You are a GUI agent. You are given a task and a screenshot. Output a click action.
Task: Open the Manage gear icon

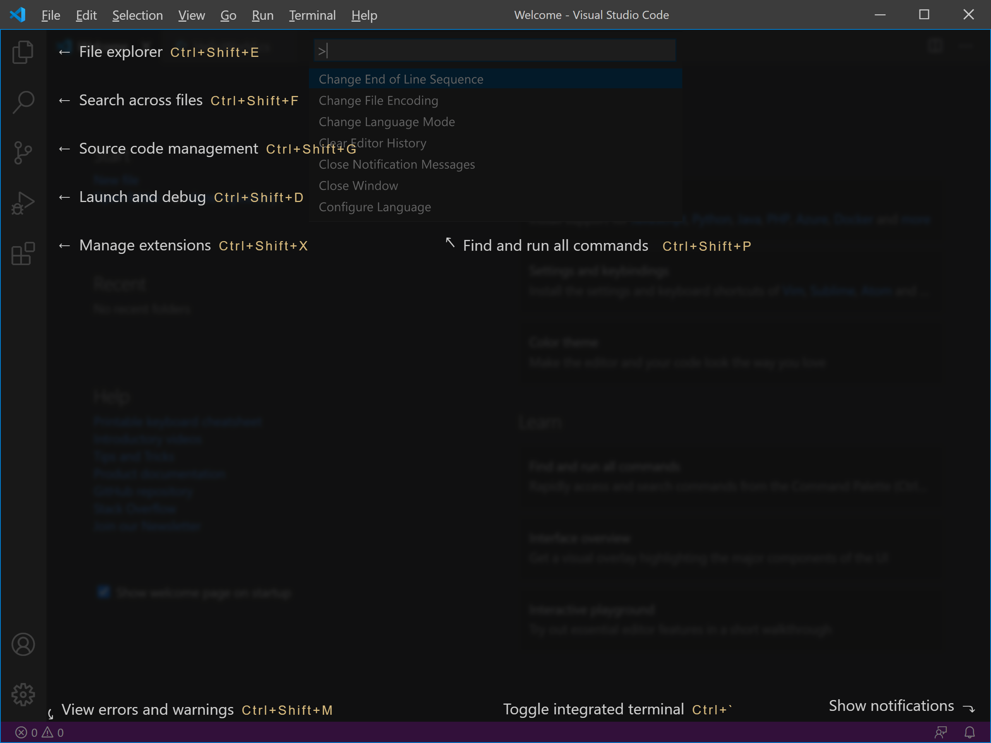click(x=23, y=694)
